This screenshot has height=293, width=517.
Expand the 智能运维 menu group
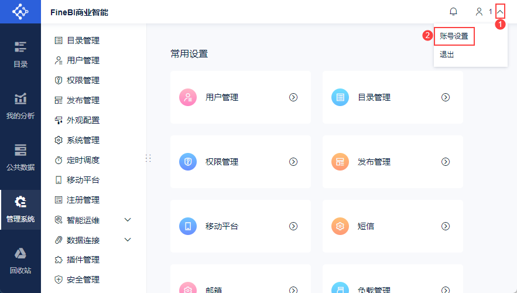(128, 220)
